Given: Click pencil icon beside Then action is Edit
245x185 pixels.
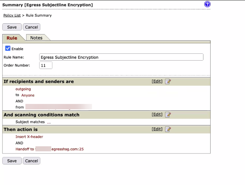Looking at the screenshot, I should pos(168,129).
